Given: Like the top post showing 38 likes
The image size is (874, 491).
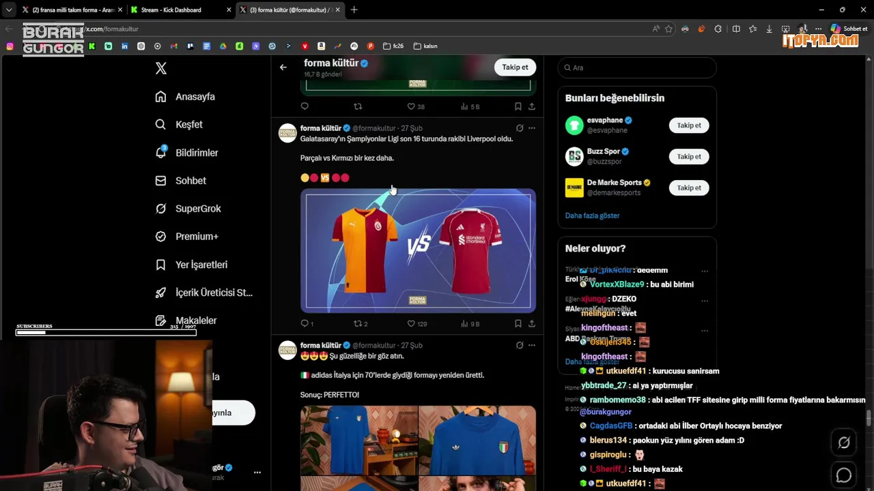Looking at the screenshot, I should coord(416,106).
